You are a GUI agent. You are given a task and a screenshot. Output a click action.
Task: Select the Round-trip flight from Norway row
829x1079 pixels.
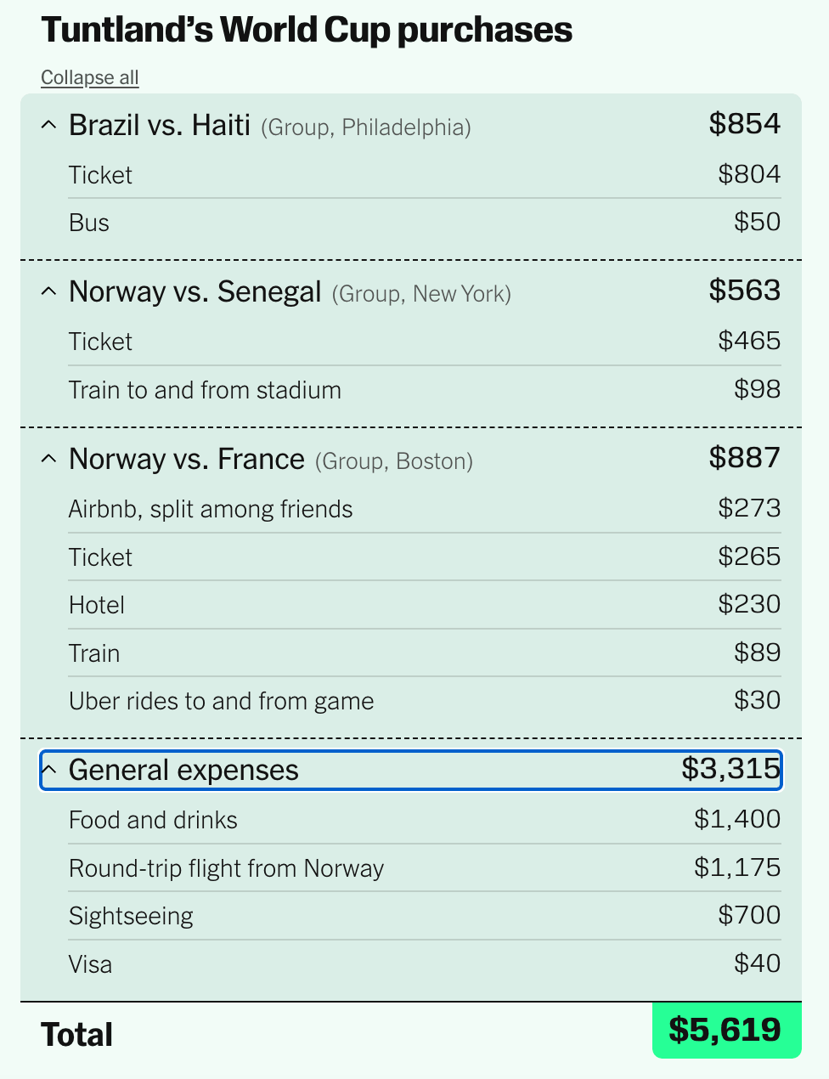click(x=425, y=868)
